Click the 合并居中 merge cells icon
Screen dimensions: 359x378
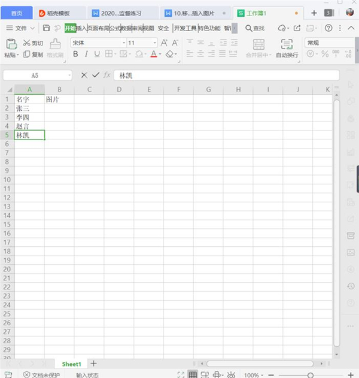click(x=258, y=44)
